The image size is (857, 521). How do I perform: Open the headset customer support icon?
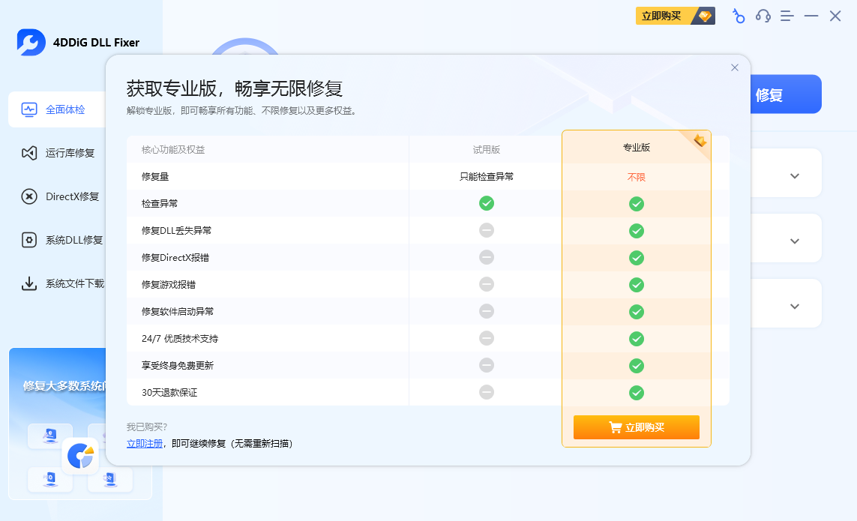(763, 16)
